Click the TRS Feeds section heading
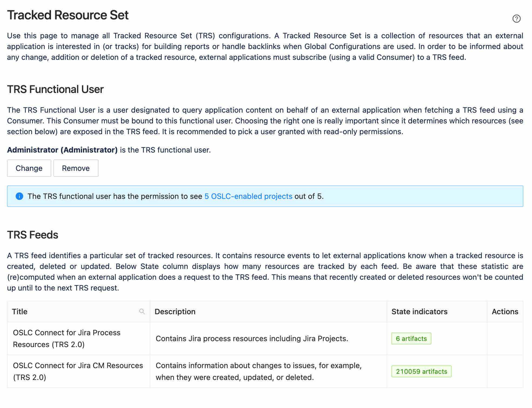 pyautogui.click(x=33, y=235)
